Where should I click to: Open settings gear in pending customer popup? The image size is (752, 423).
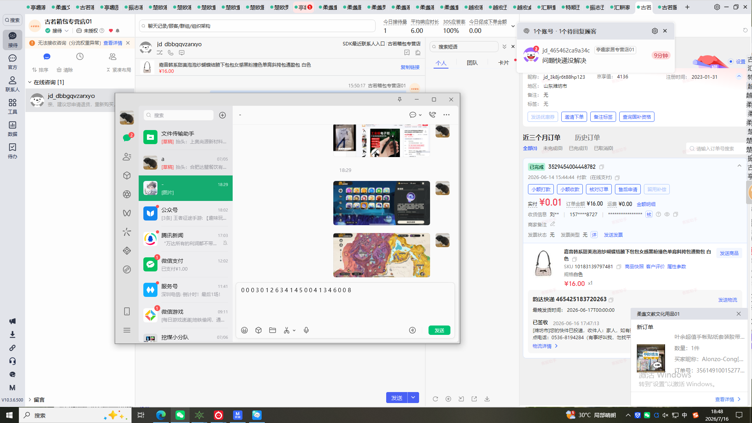(x=655, y=31)
